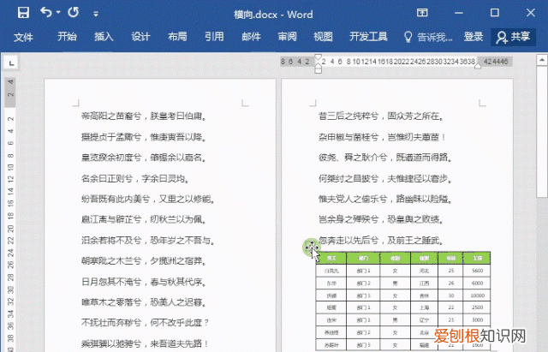Click the Undo arrow icon
Screen dimensions: 548x352
click(46, 13)
